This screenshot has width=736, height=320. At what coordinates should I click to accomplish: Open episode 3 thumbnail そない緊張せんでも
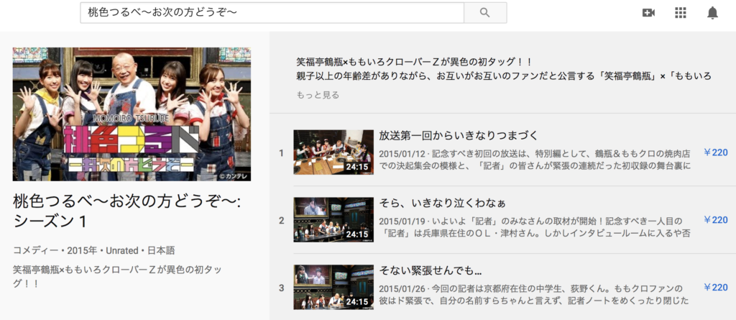[333, 287]
